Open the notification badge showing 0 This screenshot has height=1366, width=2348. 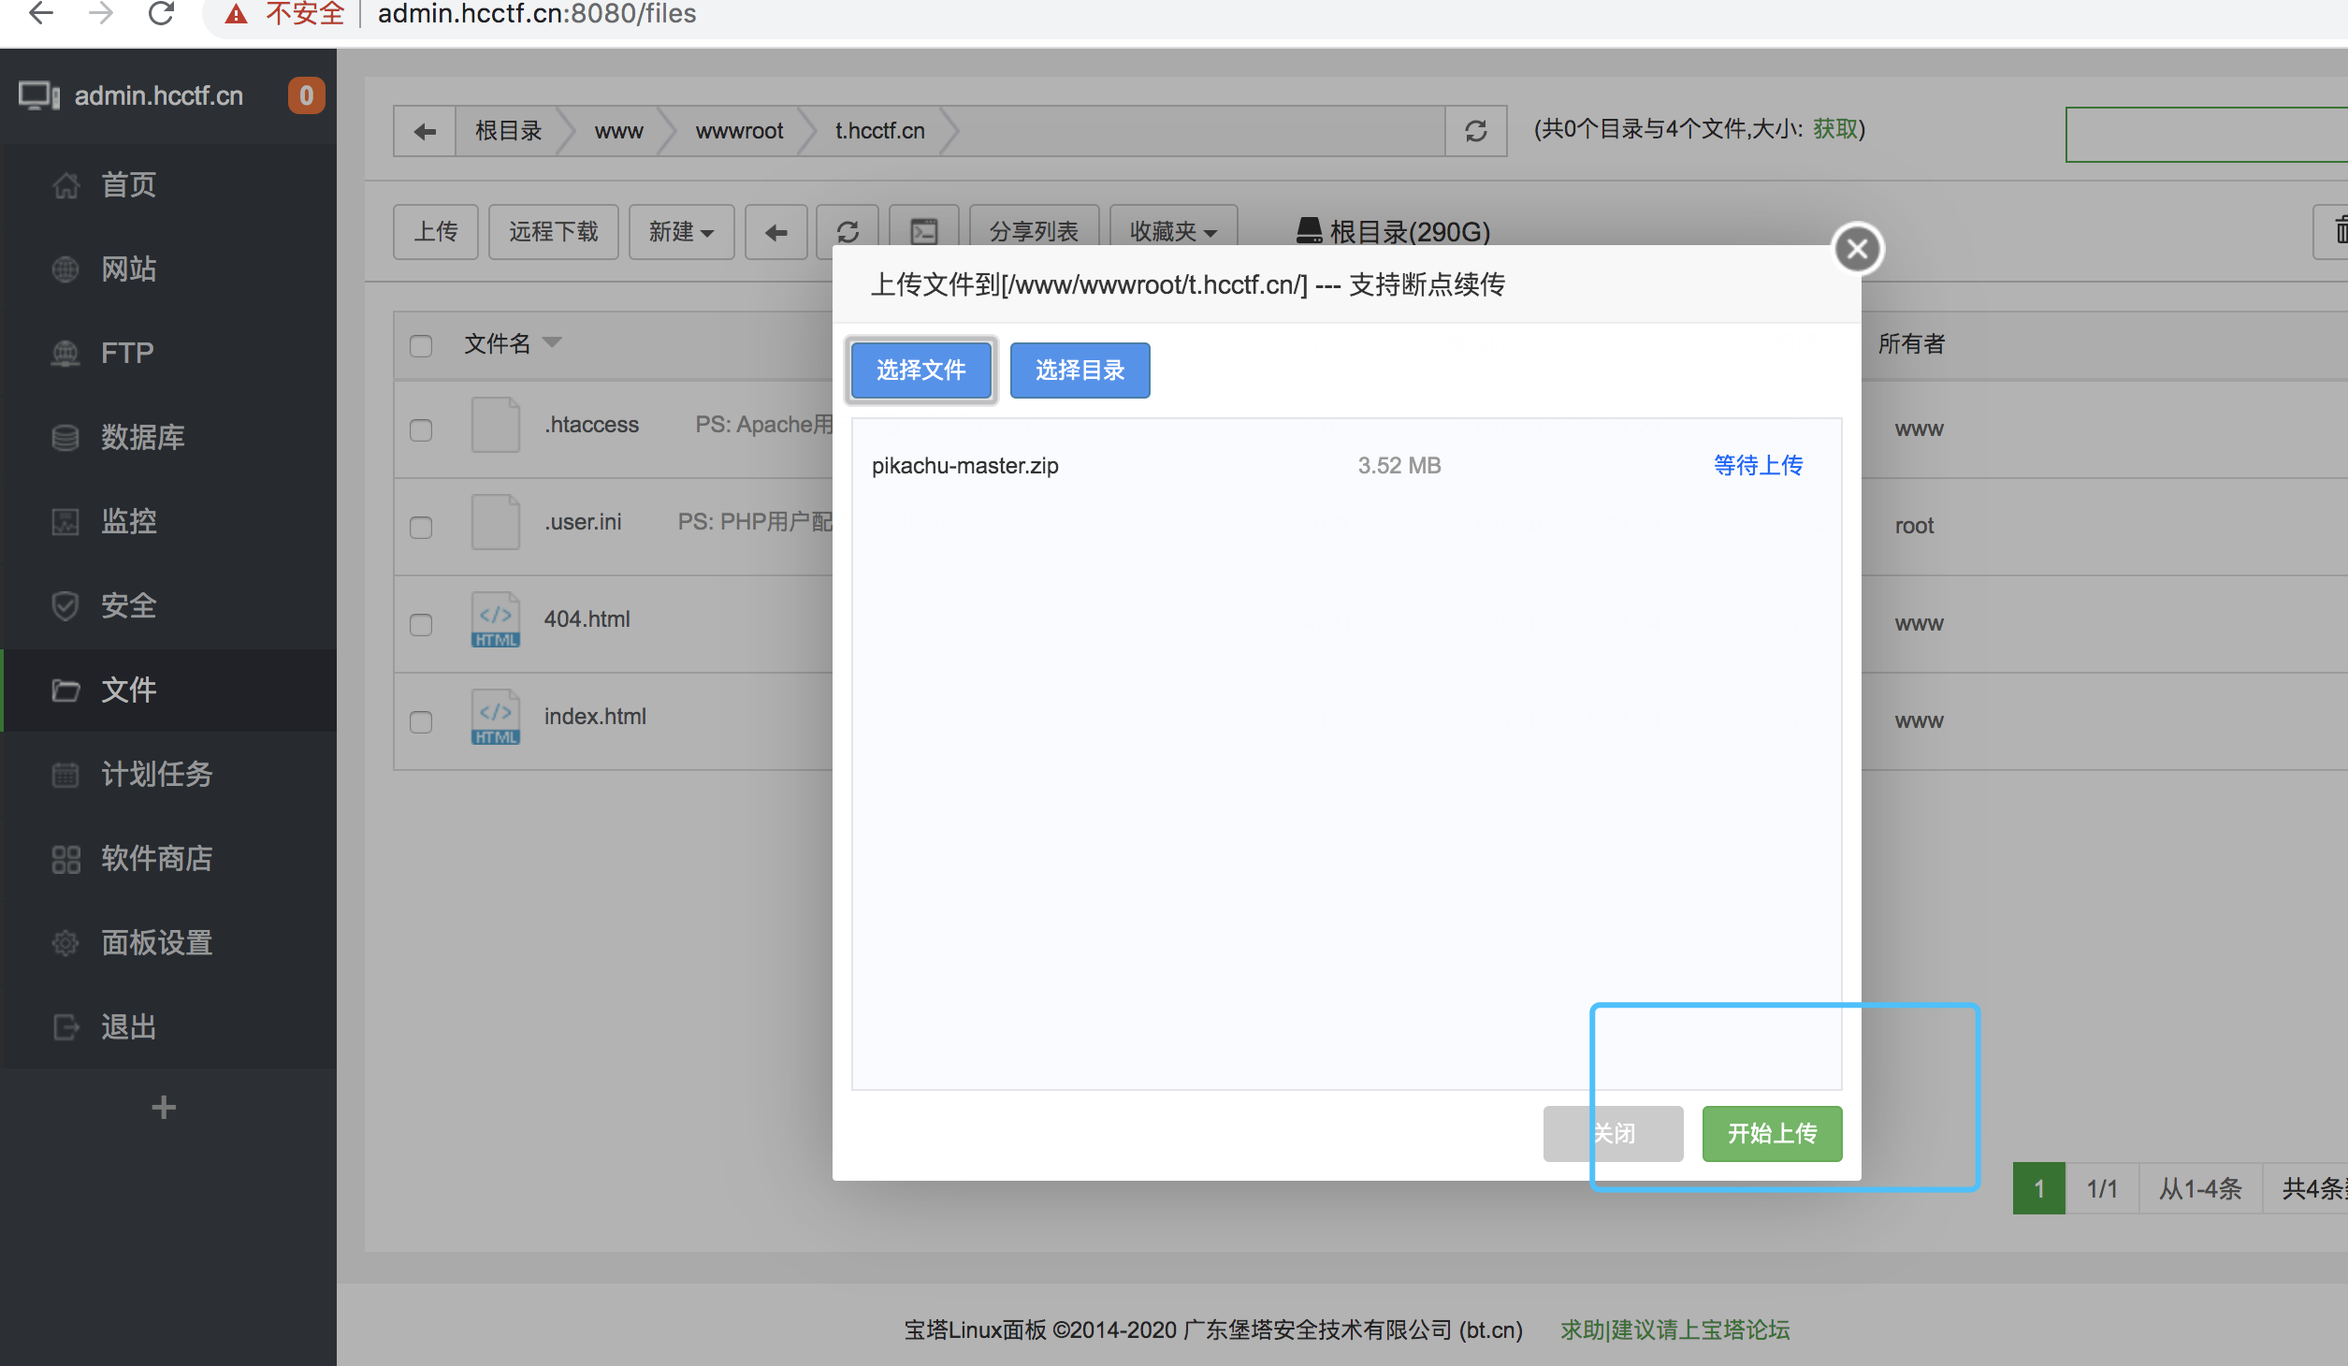pos(306,95)
